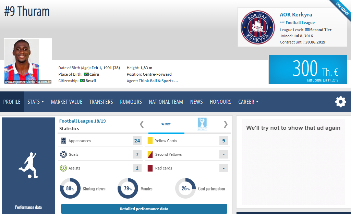
Task: Click the 'Centre-Forward' position text
Action: [x=157, y=74]
